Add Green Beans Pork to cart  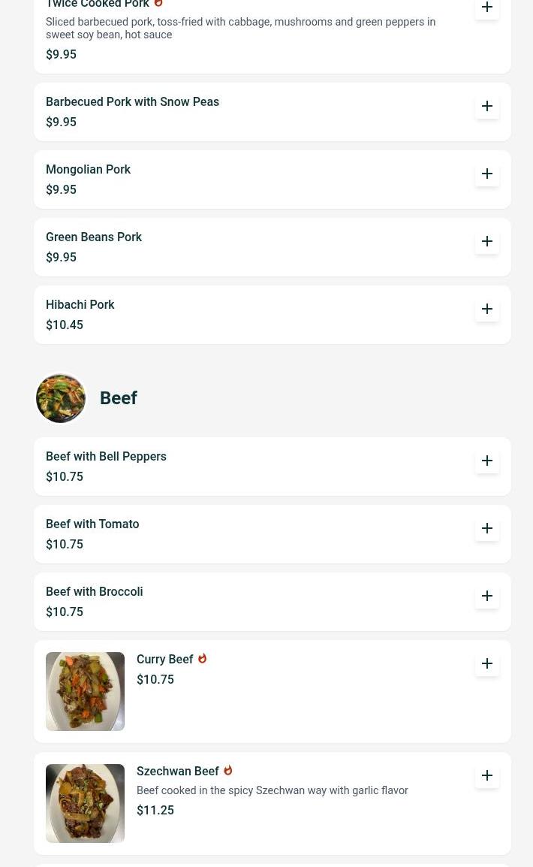point(486,241)
